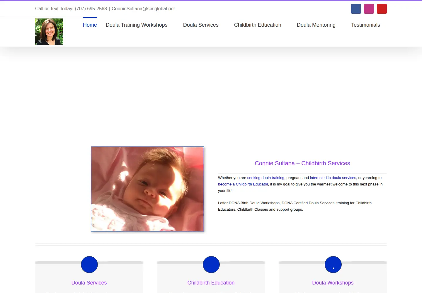The width and height of the screenshot is (422, 293).
Task: Follow the 'seeking doula training' link
Action: tap(266, 178)
